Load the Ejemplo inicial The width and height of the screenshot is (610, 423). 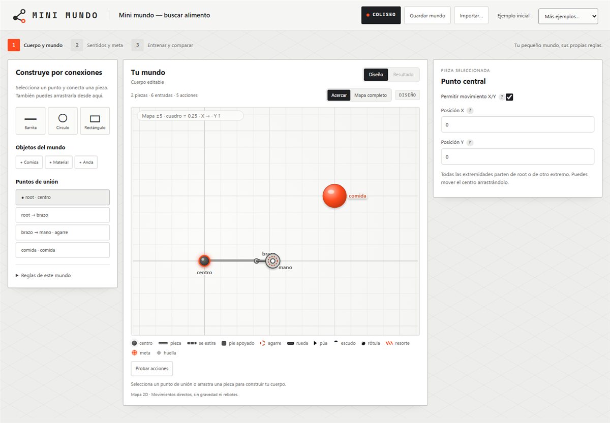(513, 16)
